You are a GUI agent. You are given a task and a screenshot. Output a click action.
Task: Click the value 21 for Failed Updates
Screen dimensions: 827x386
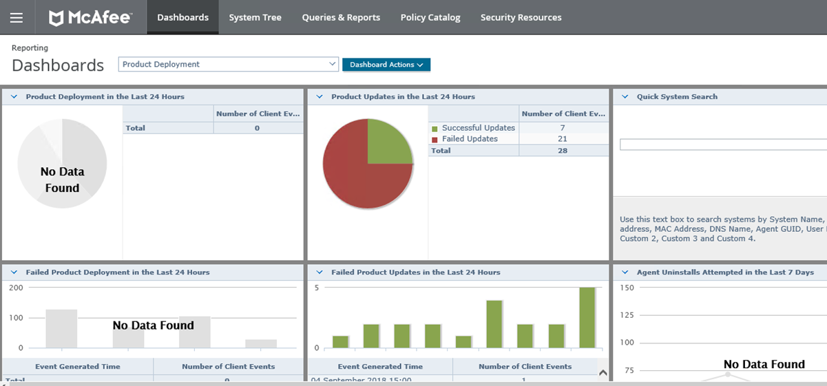[x=563, y=139]
